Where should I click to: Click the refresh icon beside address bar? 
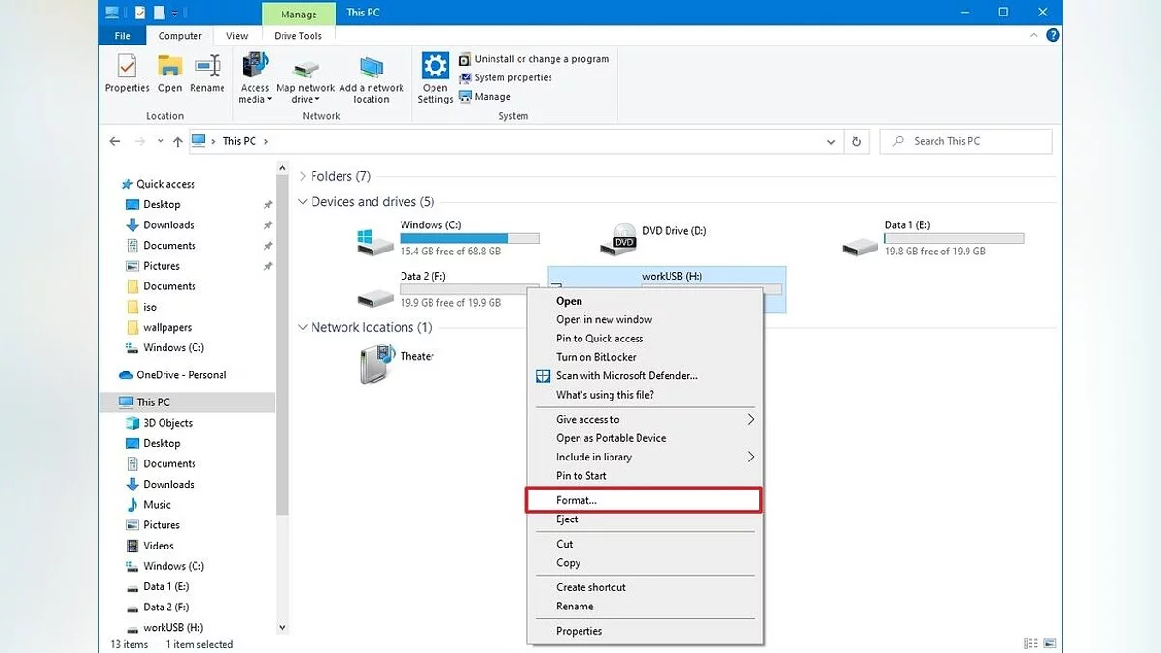pos(856,141)
